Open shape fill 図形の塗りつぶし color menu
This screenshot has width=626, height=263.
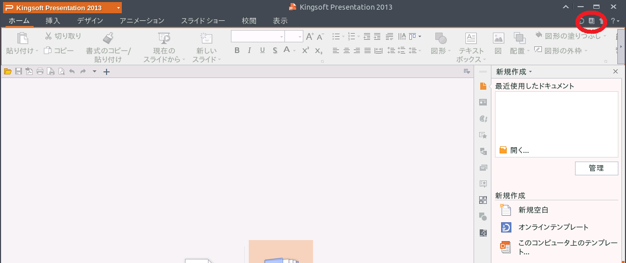(571, 36)
